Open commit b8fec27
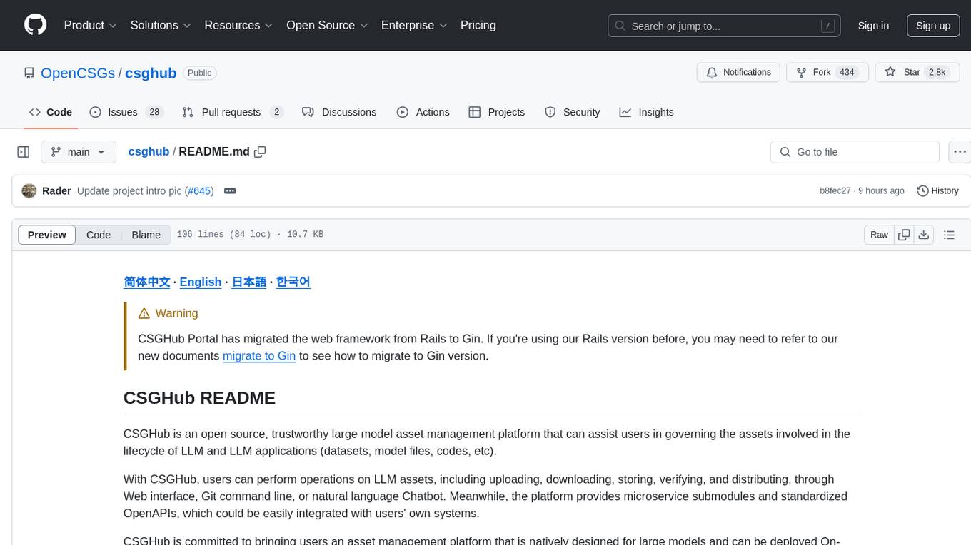Viewport: 971px width, 545px height. [835, 191]
